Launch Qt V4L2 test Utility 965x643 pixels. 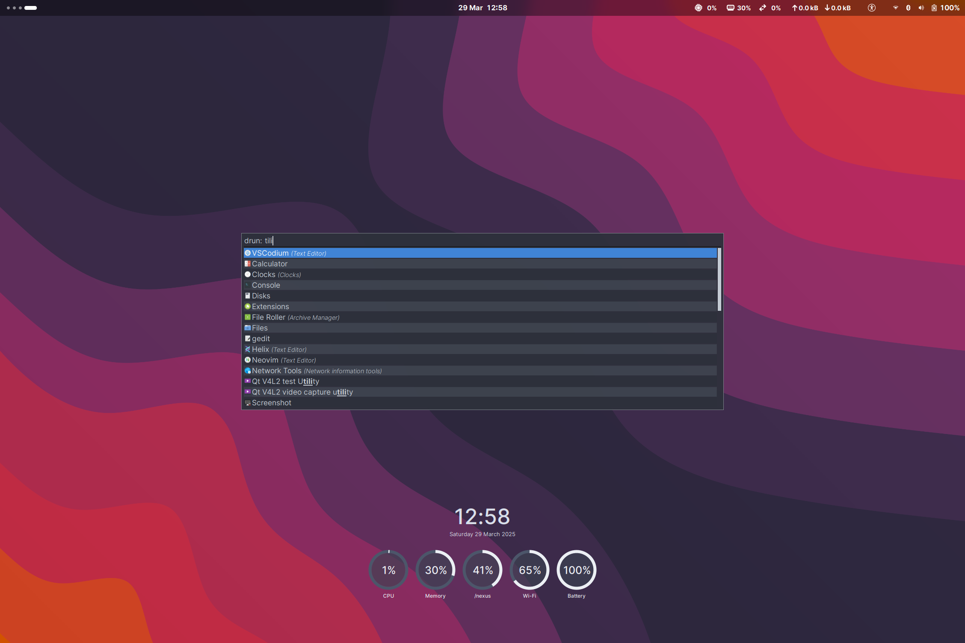pos(480,381)
